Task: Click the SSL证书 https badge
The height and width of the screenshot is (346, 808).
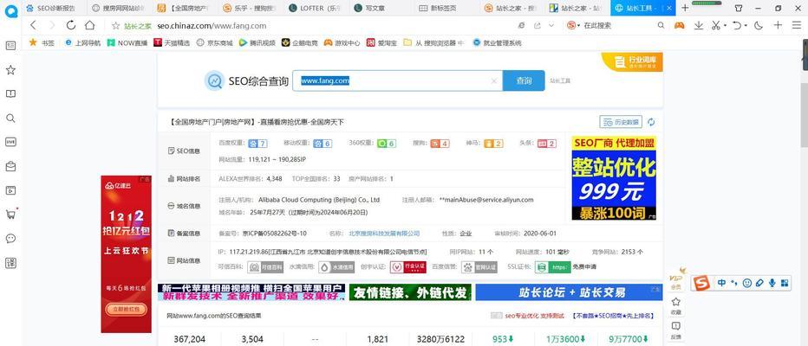Action: click(x=552, y=267)
